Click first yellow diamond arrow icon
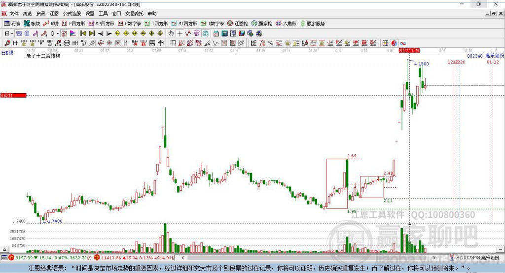505x273 pixels. (117, 34)
